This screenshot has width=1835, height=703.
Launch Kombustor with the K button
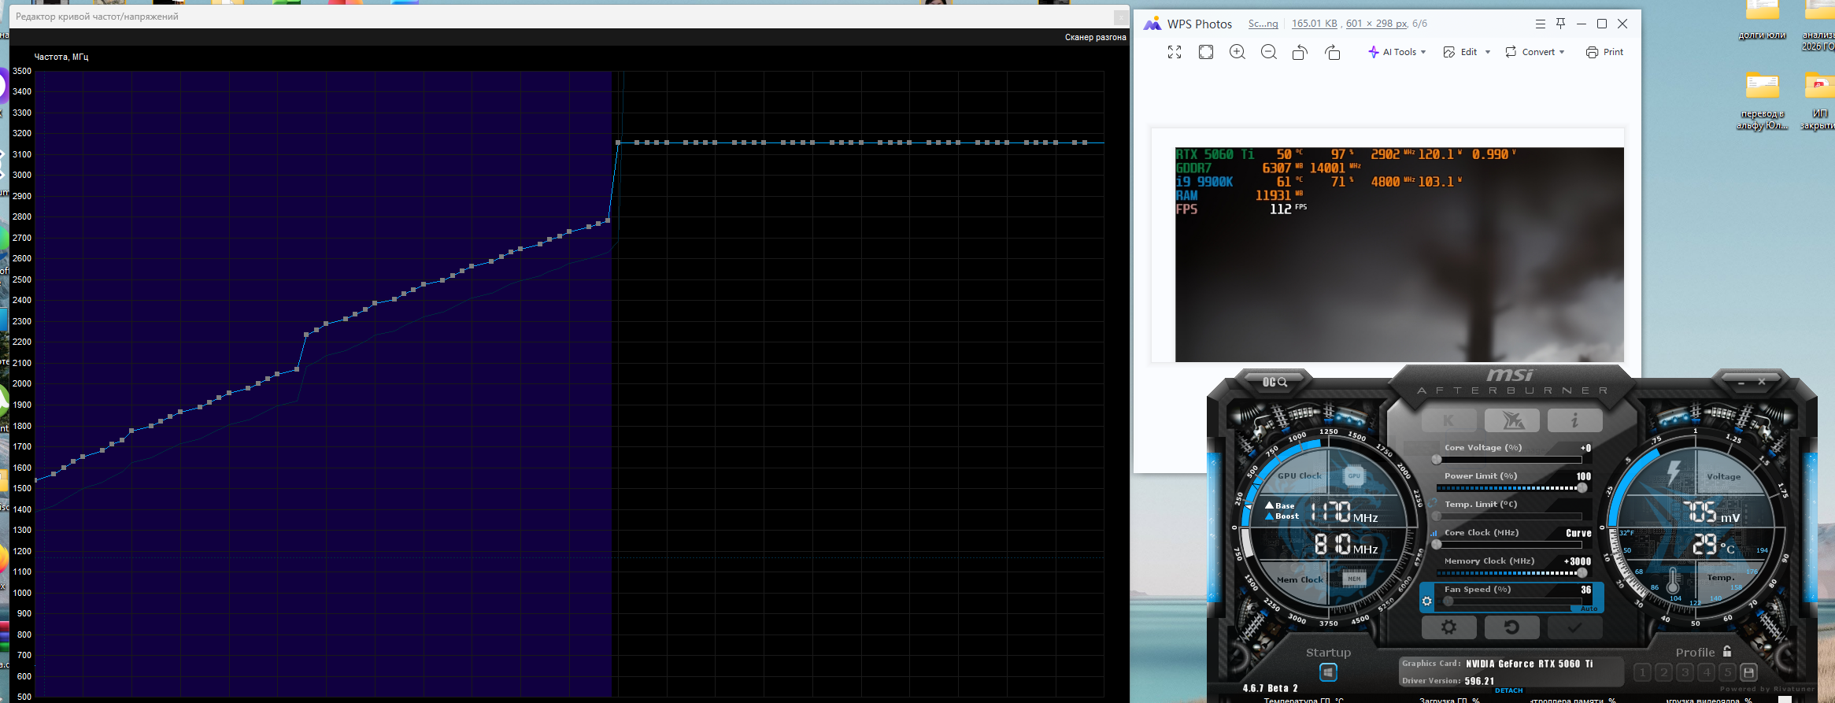point(1448,420)
